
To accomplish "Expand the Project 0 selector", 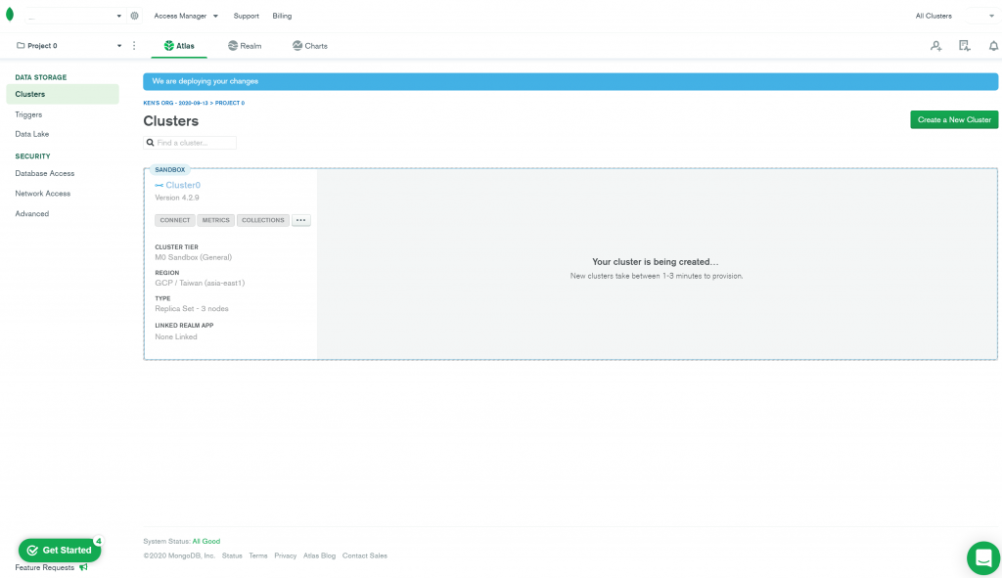I will (x=118, y=46).
